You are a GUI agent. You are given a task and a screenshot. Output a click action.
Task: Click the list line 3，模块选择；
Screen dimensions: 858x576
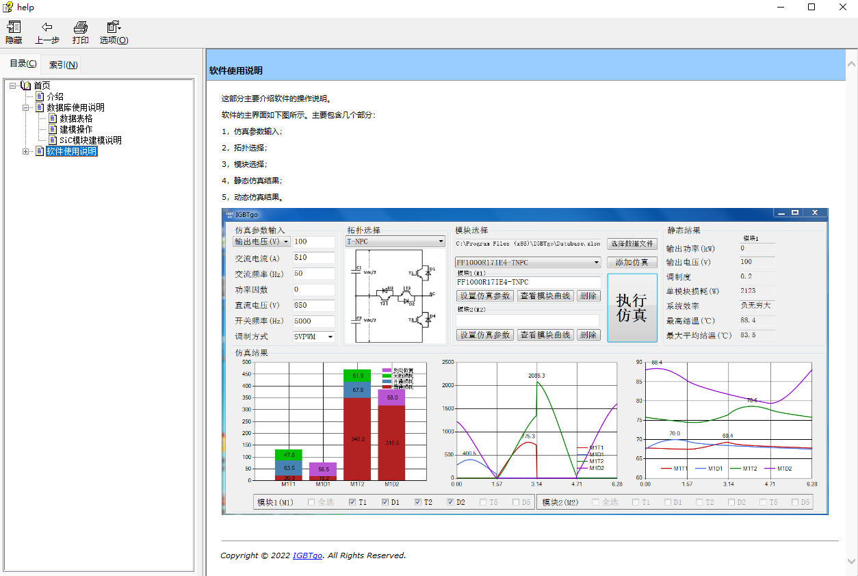(244, 164)
